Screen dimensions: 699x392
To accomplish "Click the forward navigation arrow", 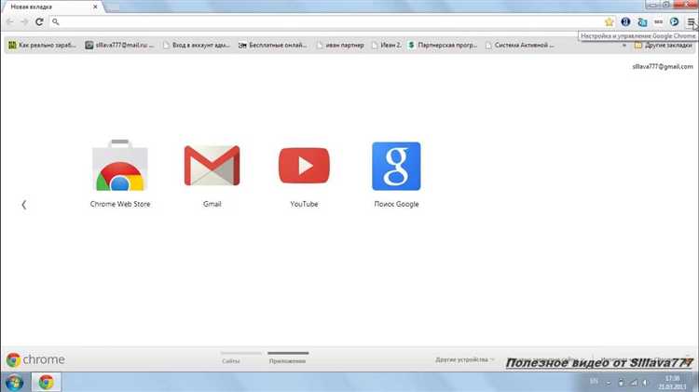I will pyautogui.click(x=24, y=21).
